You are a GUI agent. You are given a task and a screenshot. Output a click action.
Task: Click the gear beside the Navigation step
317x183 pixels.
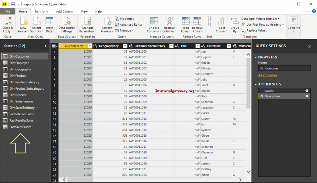306,96
